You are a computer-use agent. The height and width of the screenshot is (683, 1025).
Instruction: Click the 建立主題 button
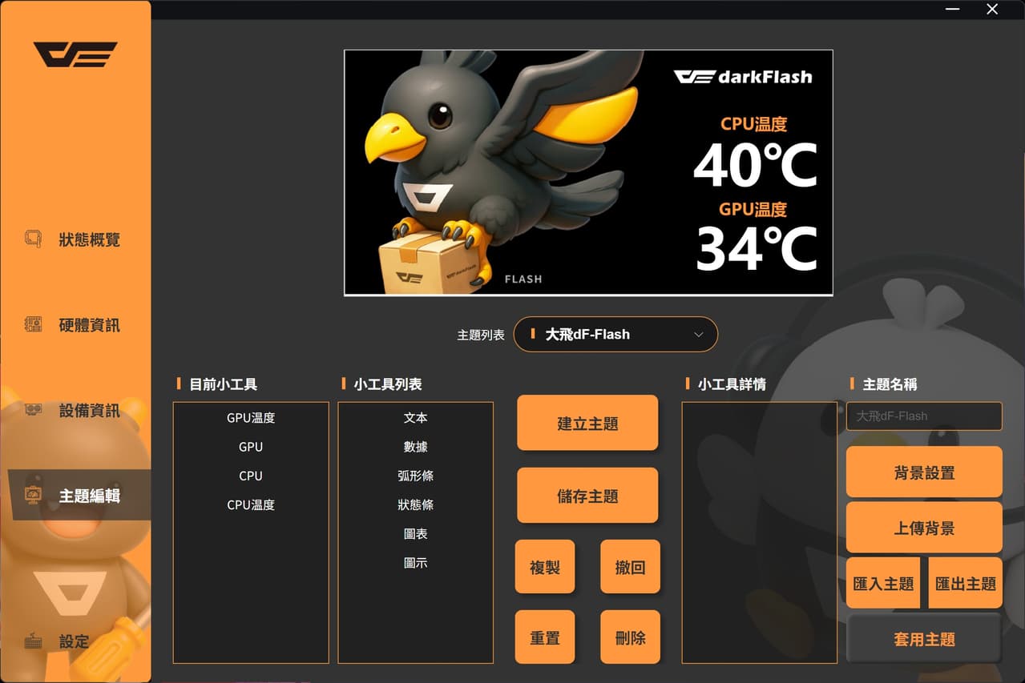point(587,423)
